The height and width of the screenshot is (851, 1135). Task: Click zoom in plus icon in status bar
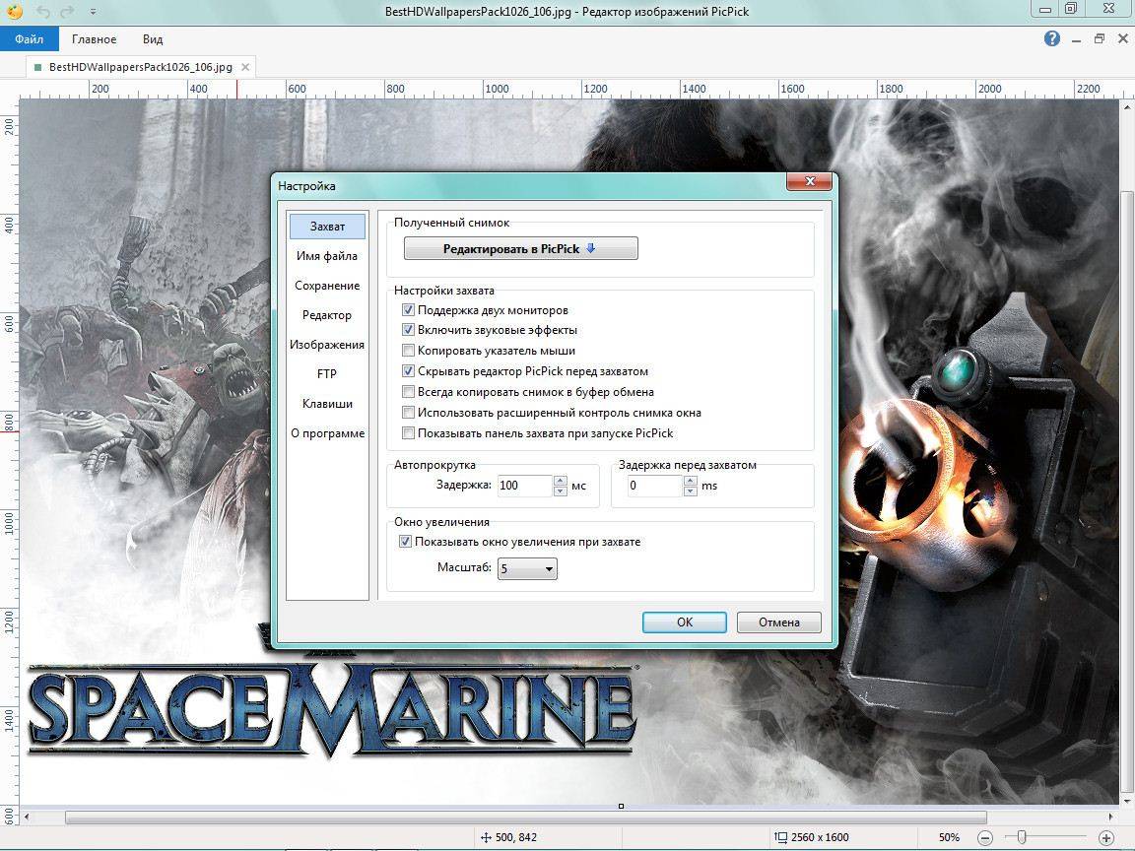pyautogui.click(x=1106, y=837)
